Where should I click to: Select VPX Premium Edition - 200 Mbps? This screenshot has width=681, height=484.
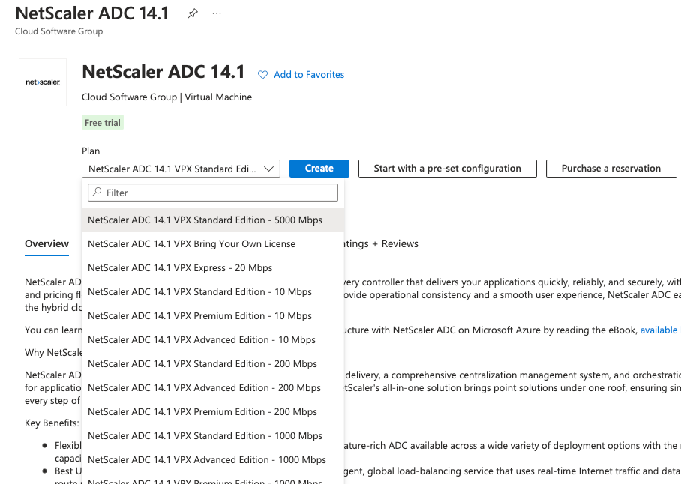[213, 411]
